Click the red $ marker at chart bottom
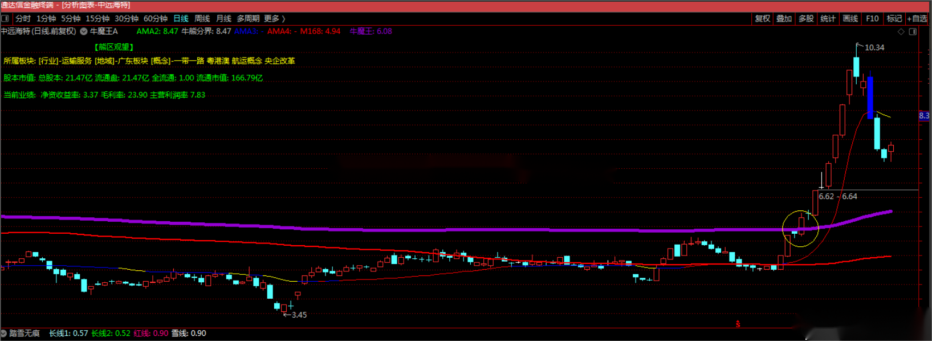 pyautogui.click(x=738, y=324)
